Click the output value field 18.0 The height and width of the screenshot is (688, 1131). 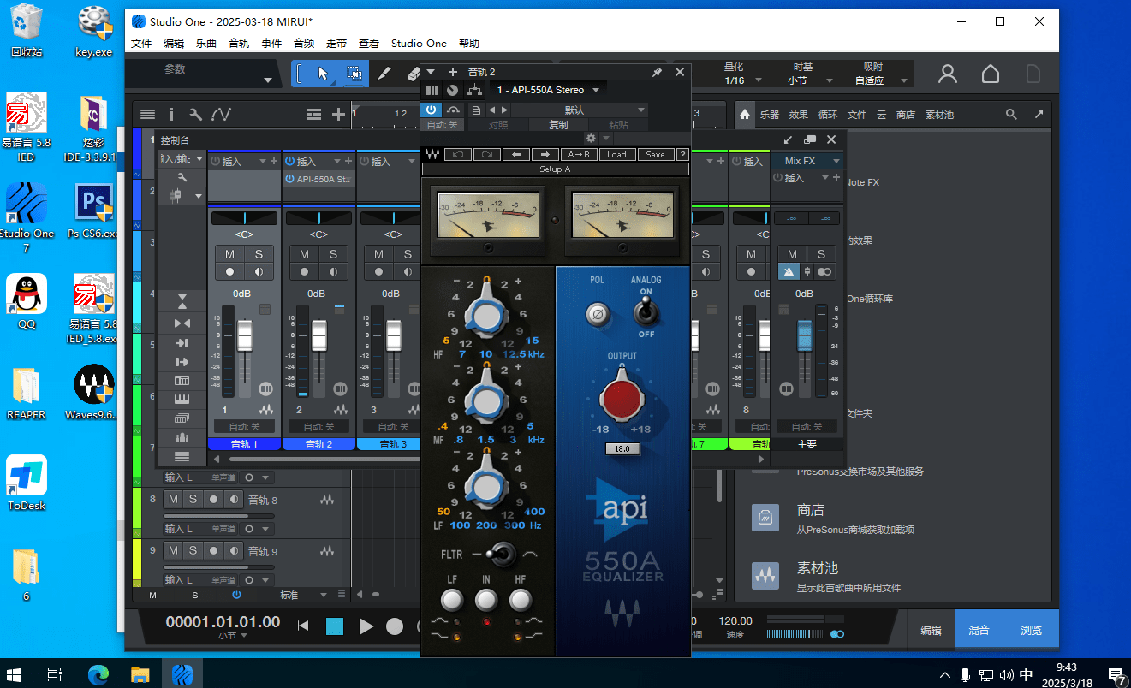[622, 448]
